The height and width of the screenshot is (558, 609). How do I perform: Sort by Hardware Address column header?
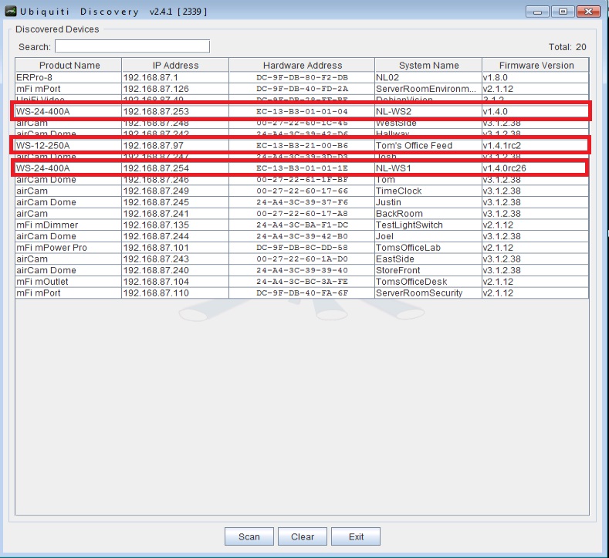[x=302, y=66]
